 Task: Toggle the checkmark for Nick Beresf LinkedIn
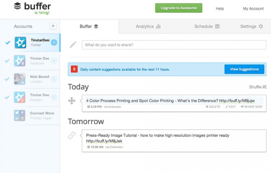[x=7, y=79]
